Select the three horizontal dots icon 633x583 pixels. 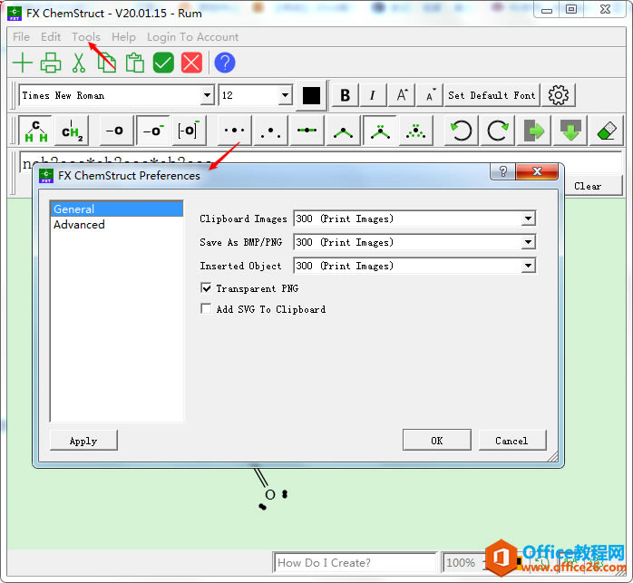coord(234,131)
